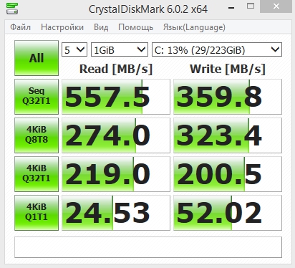Start the 4KiB Q1T1 test
This screenshot has height=268, width=295.
pos(37,213)
